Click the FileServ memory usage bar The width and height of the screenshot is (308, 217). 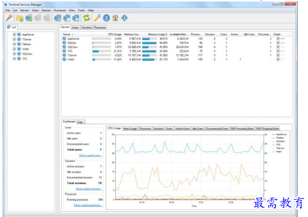(x=150, y=43)
